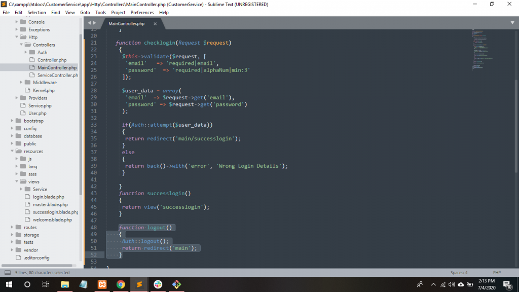
Task: Open the Preferences menu
Action: pos(142,12)
